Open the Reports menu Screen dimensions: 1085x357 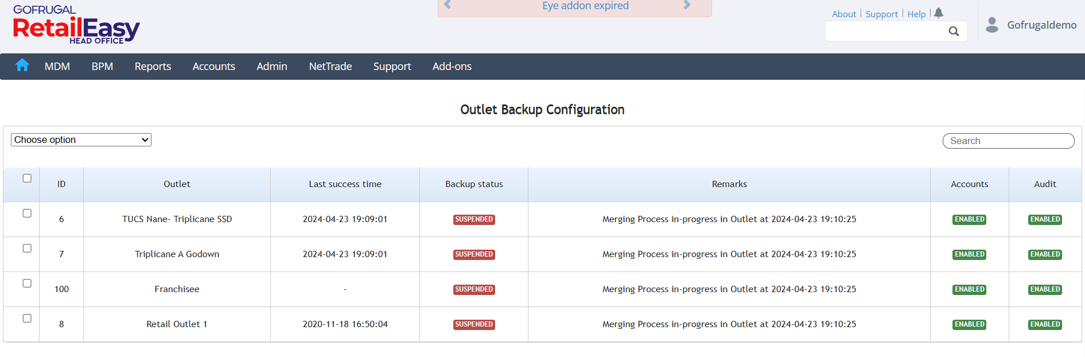tap(153, 67)
